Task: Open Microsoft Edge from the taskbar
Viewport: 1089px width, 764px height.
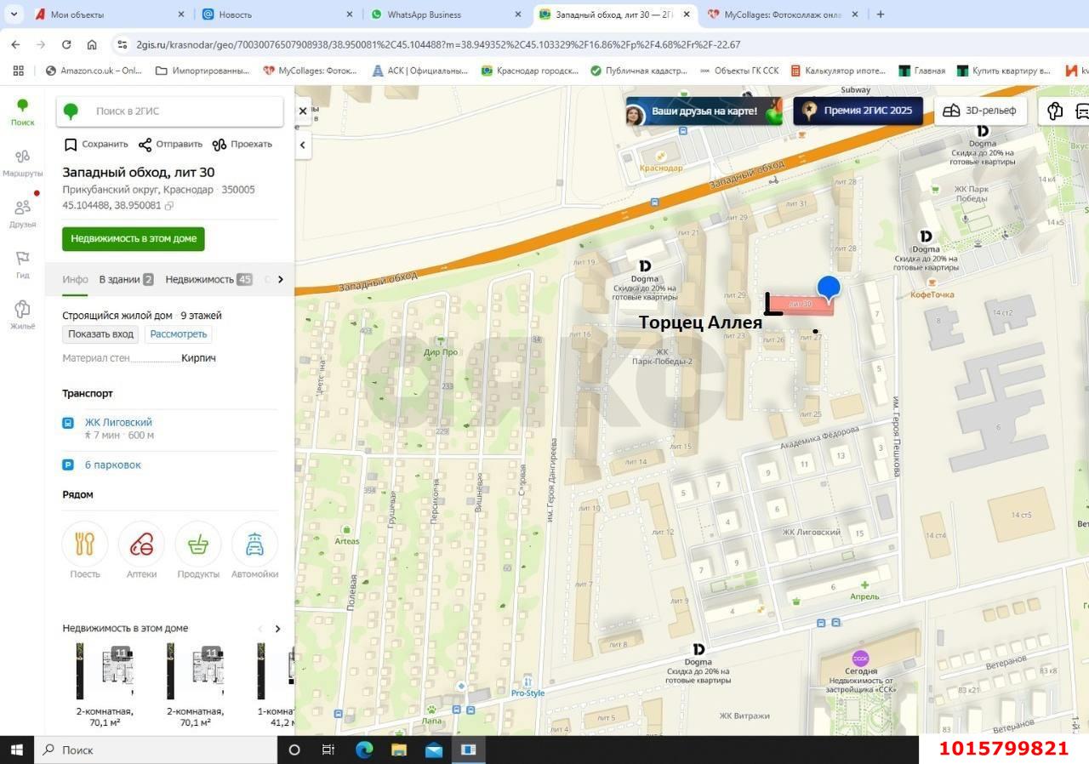Action: tap(364, 750)
